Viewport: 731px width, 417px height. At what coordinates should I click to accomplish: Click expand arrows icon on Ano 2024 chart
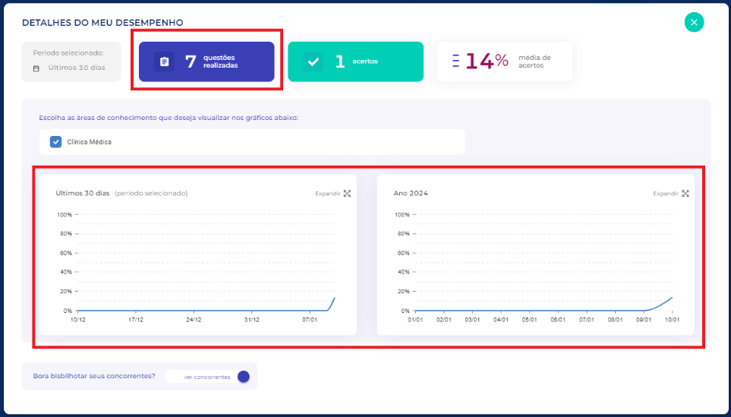(685, 194)
